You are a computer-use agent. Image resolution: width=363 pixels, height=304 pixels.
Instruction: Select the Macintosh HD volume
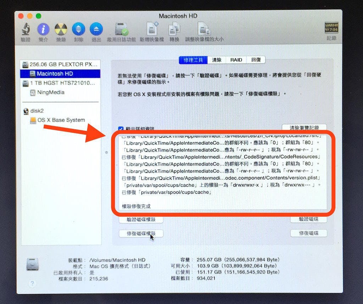[60, 74]
